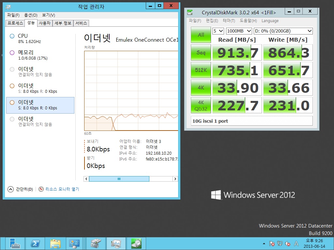334x250 pixels.
Task: Run the 4K benchmark
Action: pyautogui.click(x=201, y=88)
